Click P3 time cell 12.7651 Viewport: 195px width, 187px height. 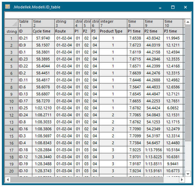point(173,101)
